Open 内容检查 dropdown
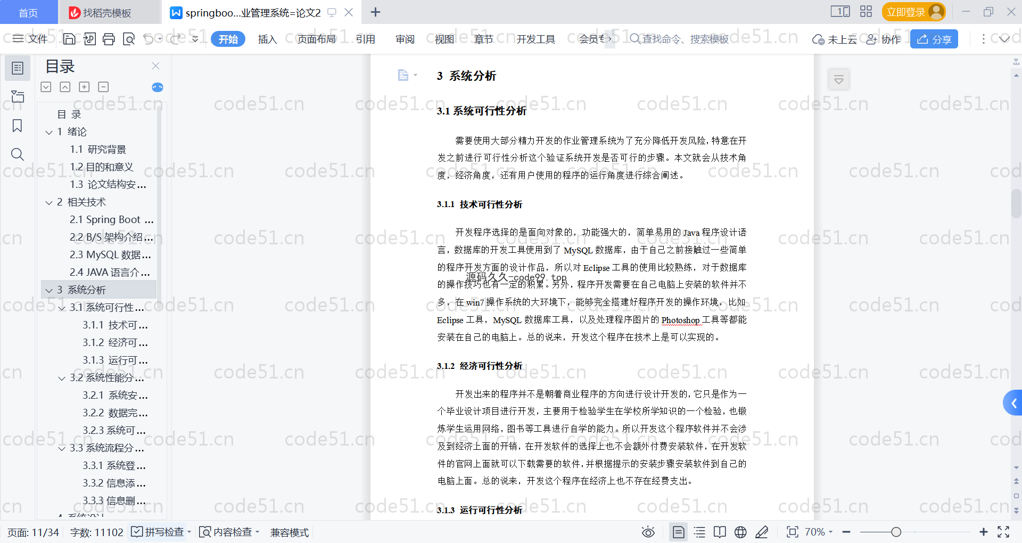The height and width of the screenshot is (543, 1022). click(x=229, y=532)
